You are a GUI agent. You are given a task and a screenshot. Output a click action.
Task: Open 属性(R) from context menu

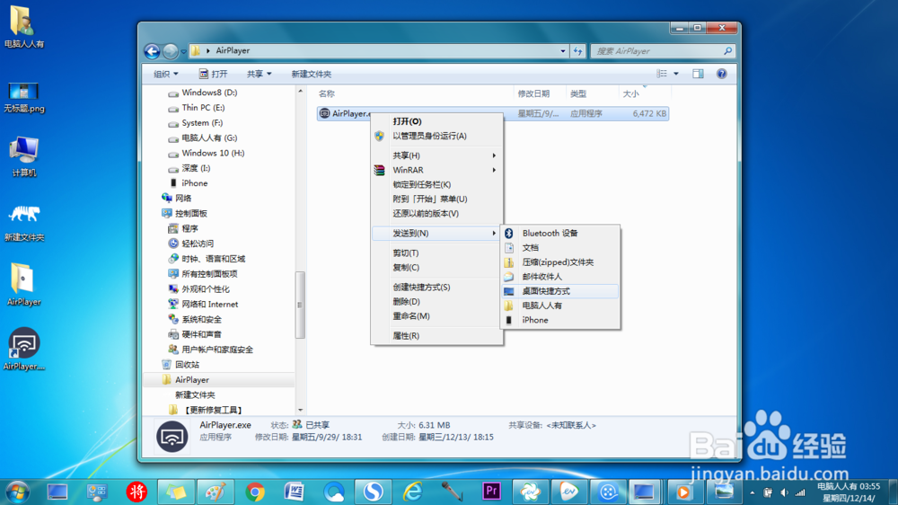click(437, 336)
